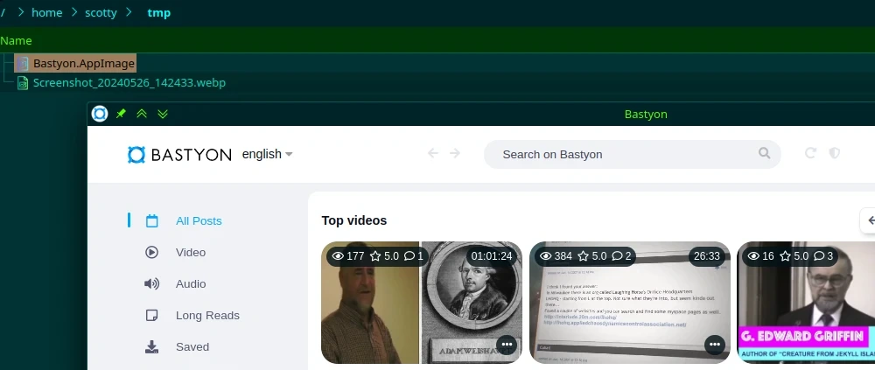Click the 01:01:24 duration badge

coord(492,256)
